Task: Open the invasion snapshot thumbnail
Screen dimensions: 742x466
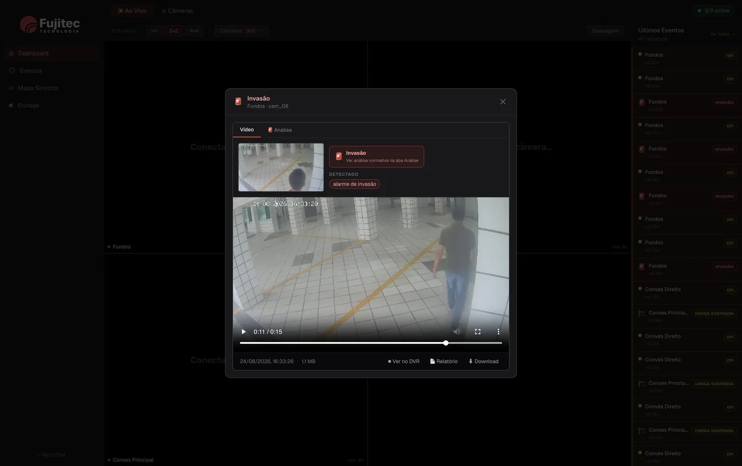Action: tap(281, 167)
